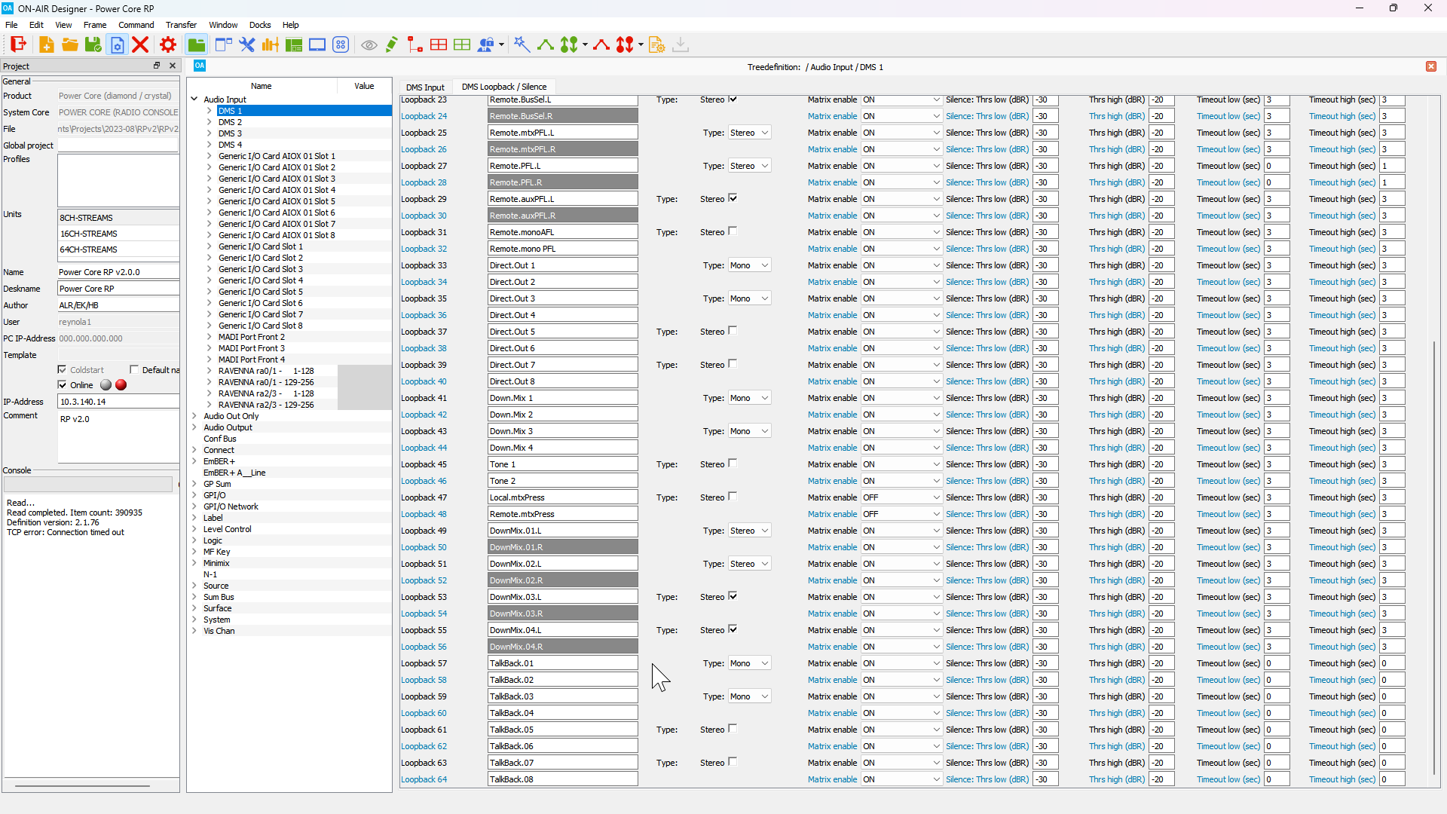
Task: Click the new file toolbar icon
Action: (x=46, y=45)
